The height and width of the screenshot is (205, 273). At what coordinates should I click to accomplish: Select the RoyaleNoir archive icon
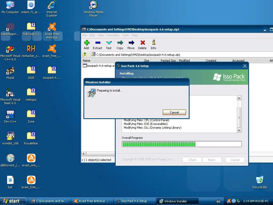[31, 139]
